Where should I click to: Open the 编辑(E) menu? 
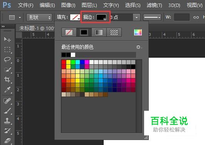coord(47,5)
